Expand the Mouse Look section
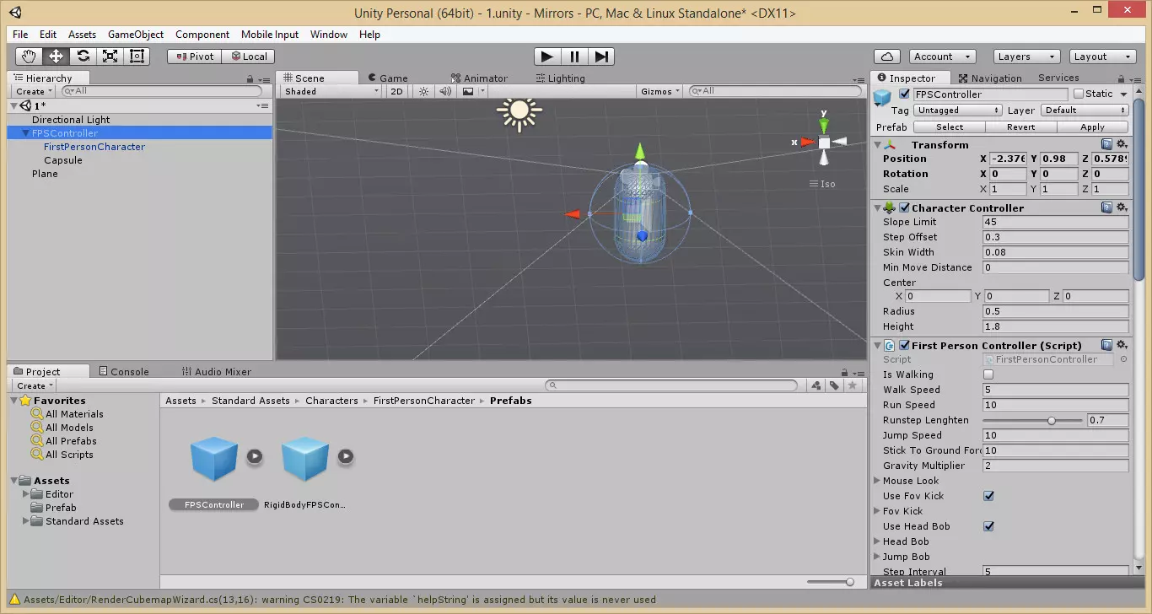Image resolution: width=1152 pixels, height=614 pixels. [x=877, y=481]
